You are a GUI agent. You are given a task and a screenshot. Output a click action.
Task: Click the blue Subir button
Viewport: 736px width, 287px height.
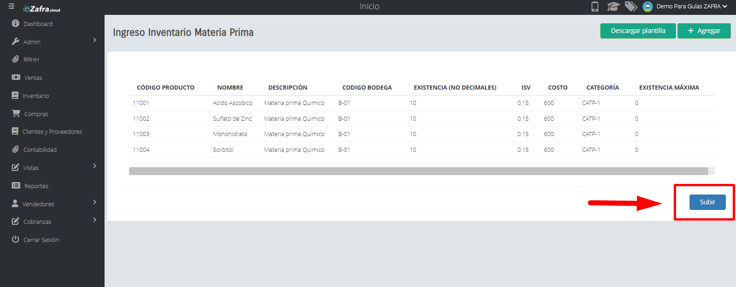coord(707,202)
